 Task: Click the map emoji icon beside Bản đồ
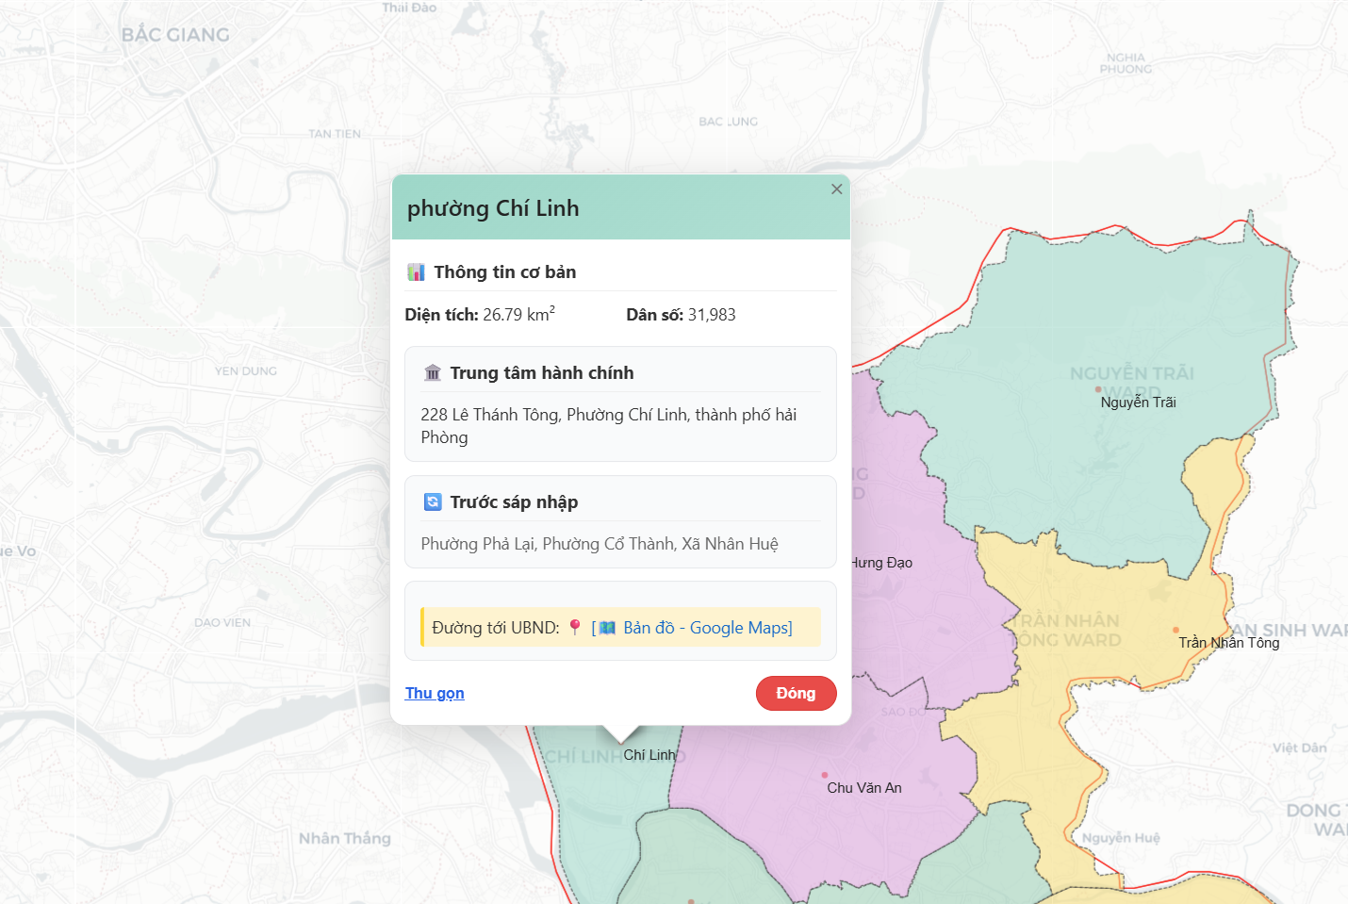607,628
